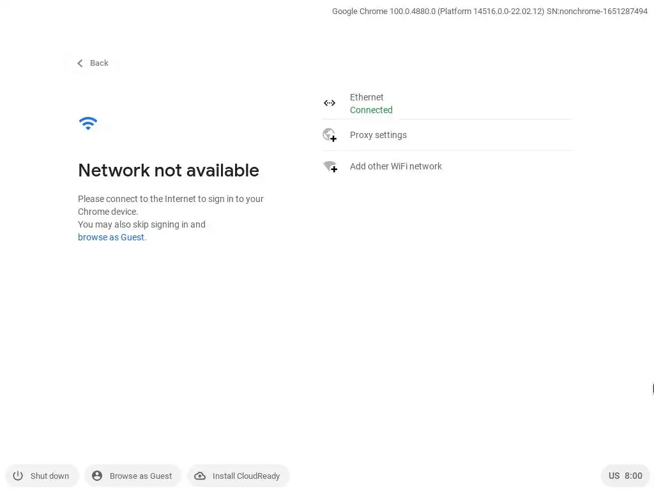
Task: Click the Back chevron arrow icon
Action: click(80, 63)
